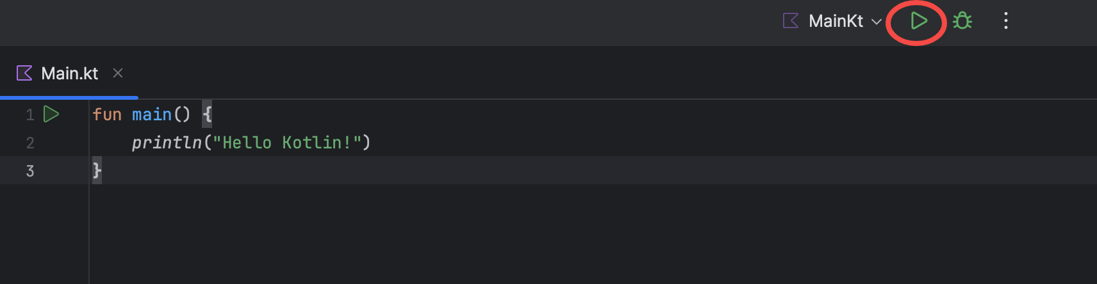Click the println call on line 2
The width and height of the screenshot is (1097, 284).
[x=167, y=143]
